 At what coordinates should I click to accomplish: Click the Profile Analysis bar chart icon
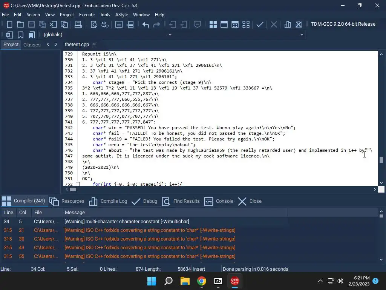tap(288, 25)
